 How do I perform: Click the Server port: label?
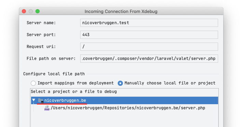[41, 35]
